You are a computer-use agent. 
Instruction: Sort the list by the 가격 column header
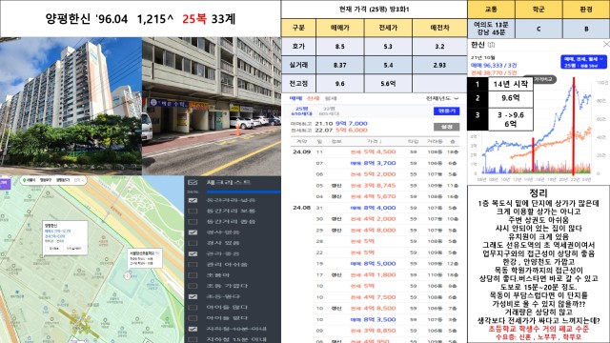tap(375, 141)
